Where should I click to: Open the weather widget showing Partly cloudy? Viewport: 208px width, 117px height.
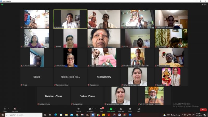(172, 115)
